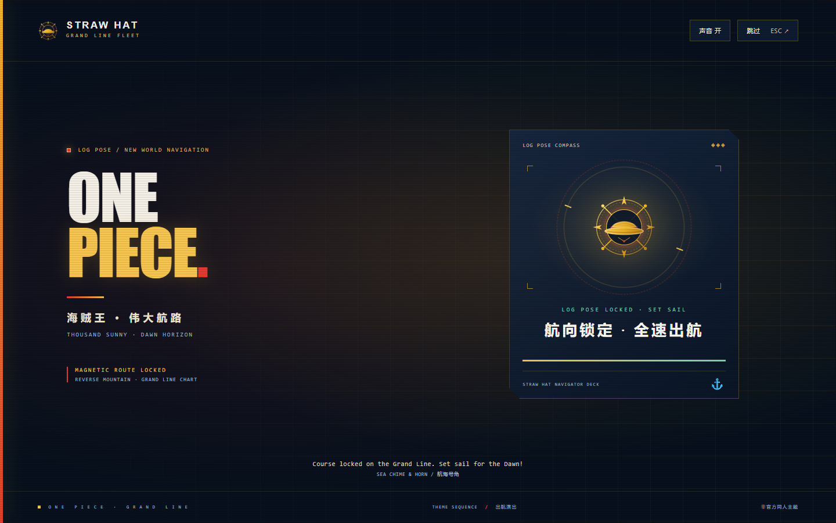Viewport: 836px width, 523px height.
Task: Click the Straw Hat logo emblem in header
Action: (x=48, y=30)
